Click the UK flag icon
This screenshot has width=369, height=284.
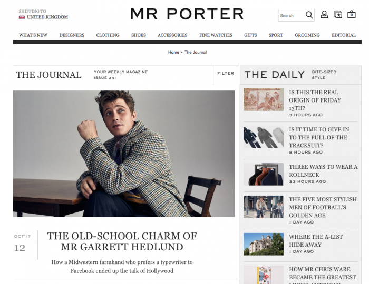(x=22, y=17)
